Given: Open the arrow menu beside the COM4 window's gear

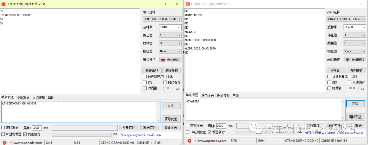Looking at the screenshot, I should pos(195,141).
